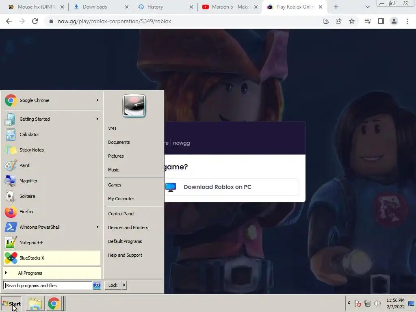Show hidden tray icons arrow
Image resolution: width=416 pixels, height=312 pixels.
[x=349, y=303]
